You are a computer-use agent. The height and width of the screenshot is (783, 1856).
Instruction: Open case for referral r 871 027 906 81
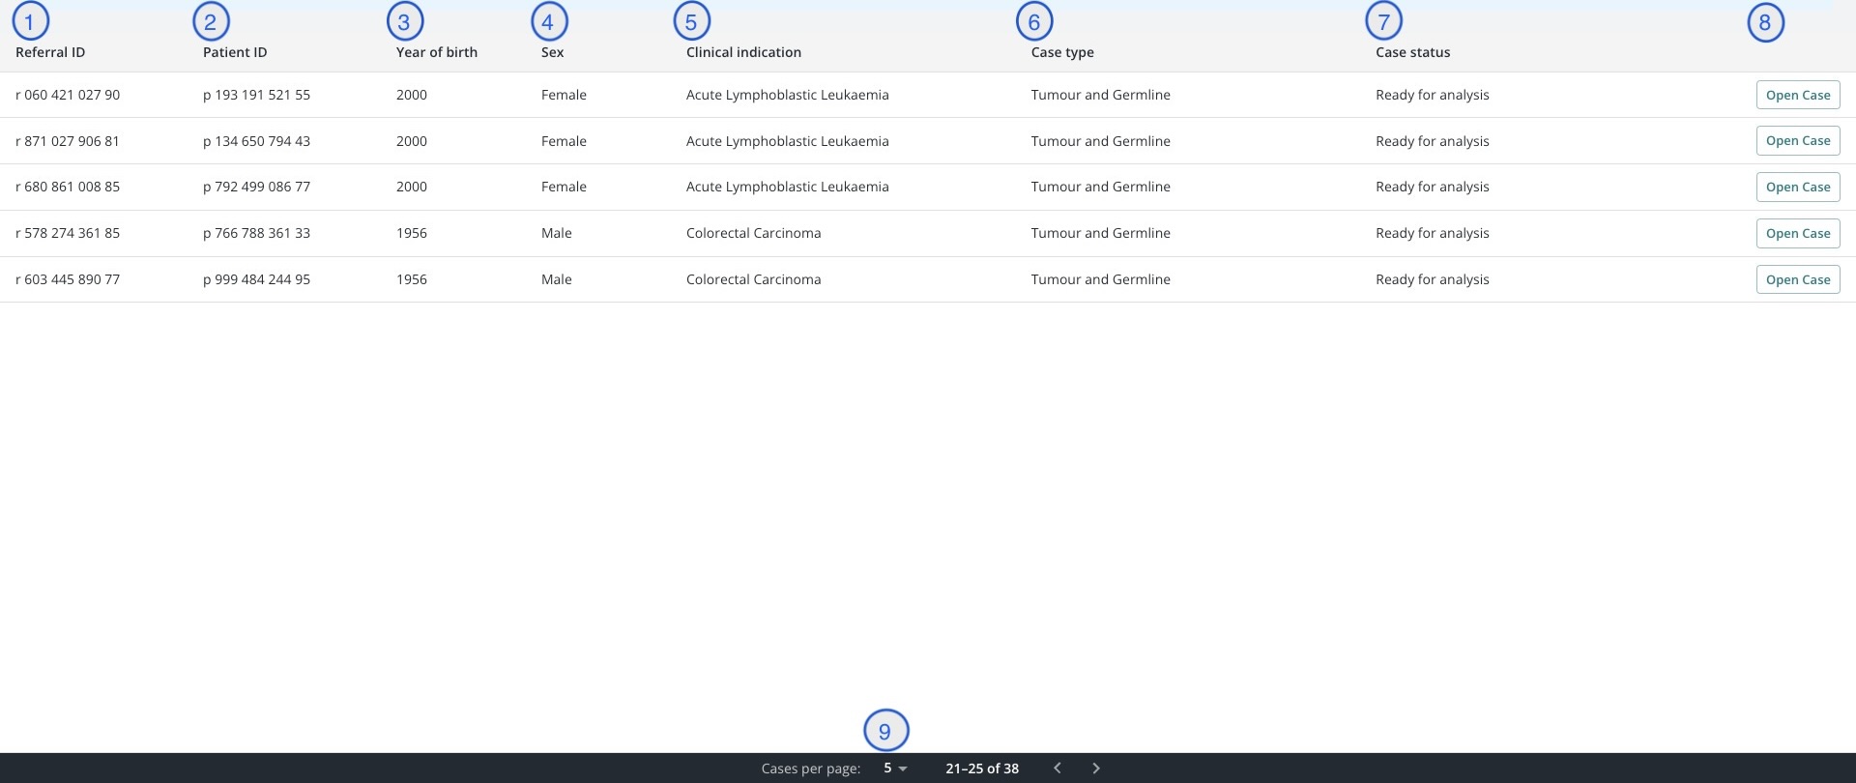pyautogui.click(x=1797, y=141)
